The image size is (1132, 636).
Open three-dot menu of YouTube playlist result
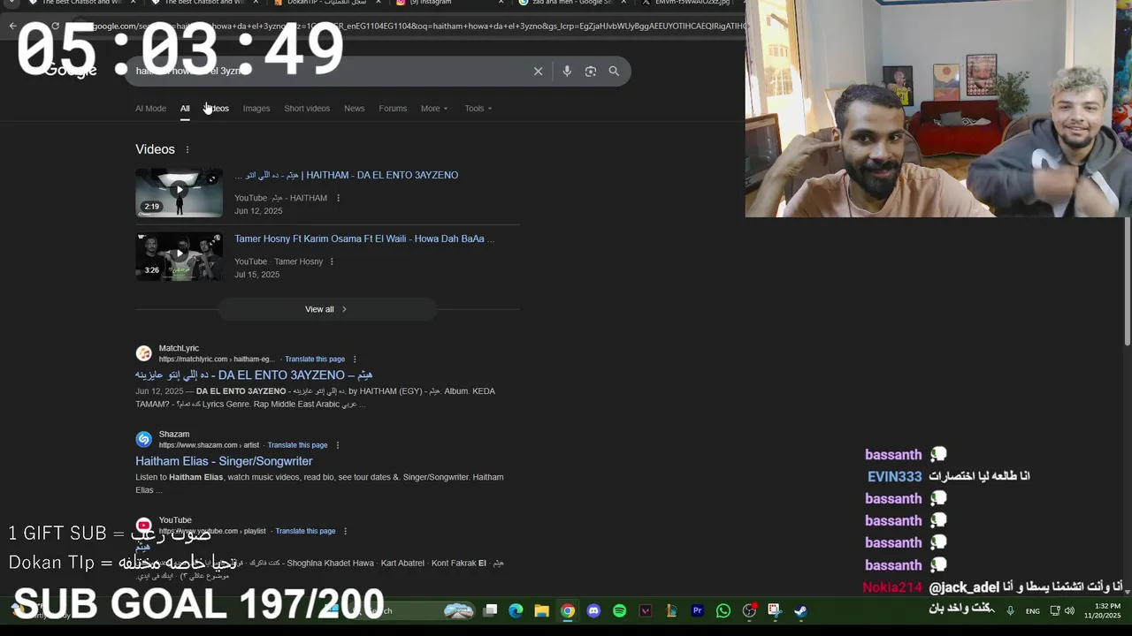pyautogui.click(x=345, y=531)
